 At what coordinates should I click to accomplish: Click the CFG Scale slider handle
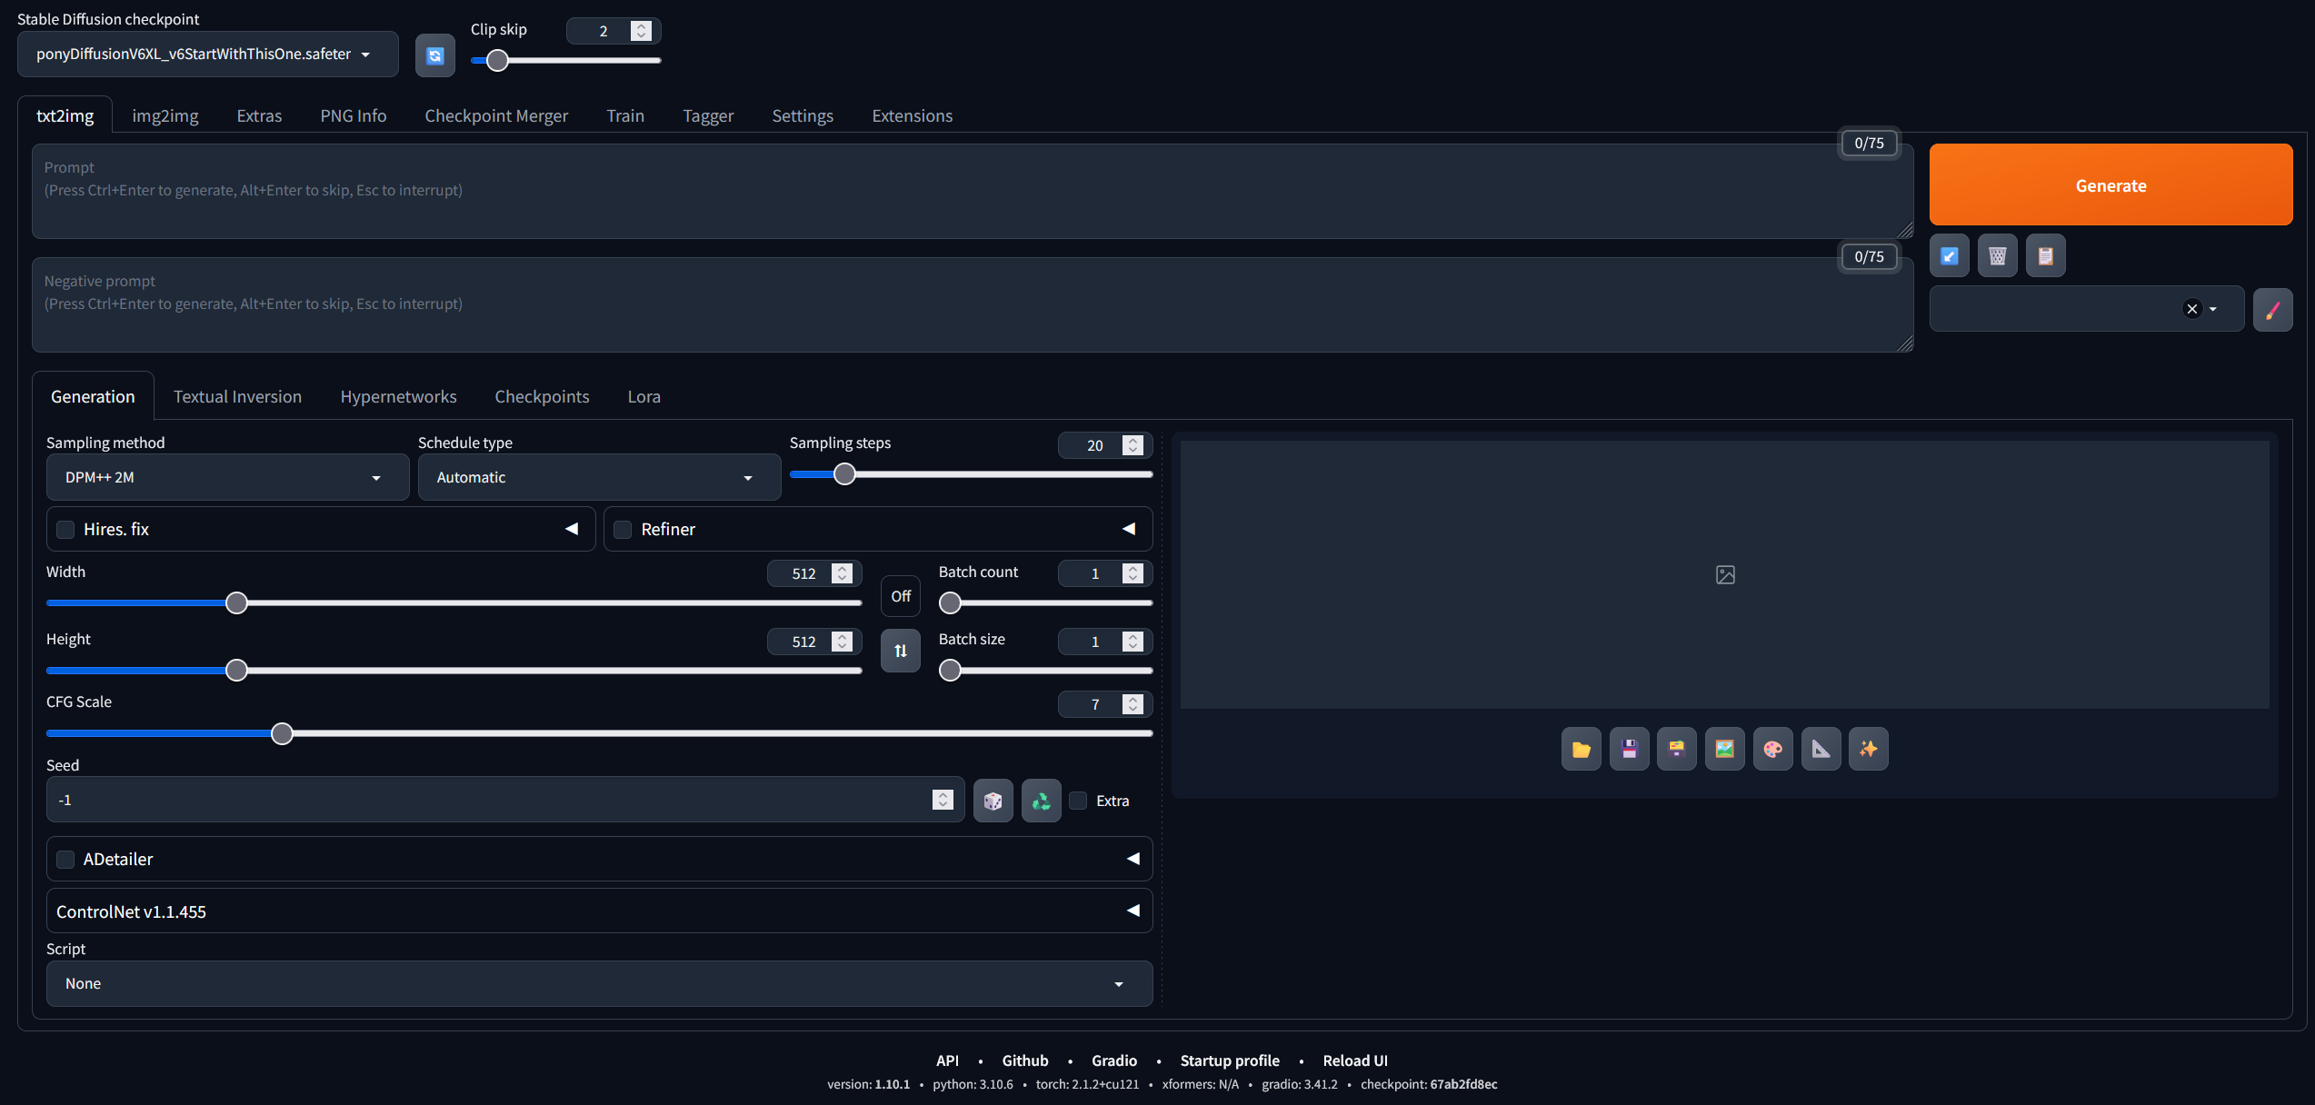click(282, 733)
